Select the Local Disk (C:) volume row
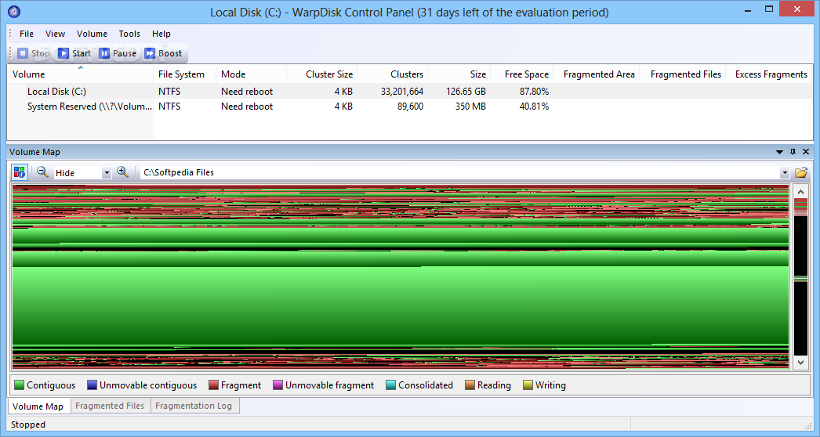Viewport: 820px width, 437px height. click(409, 92)
